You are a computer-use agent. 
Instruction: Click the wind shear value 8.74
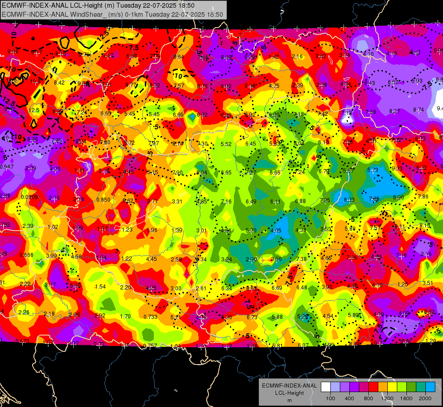(x=419, y=110)
